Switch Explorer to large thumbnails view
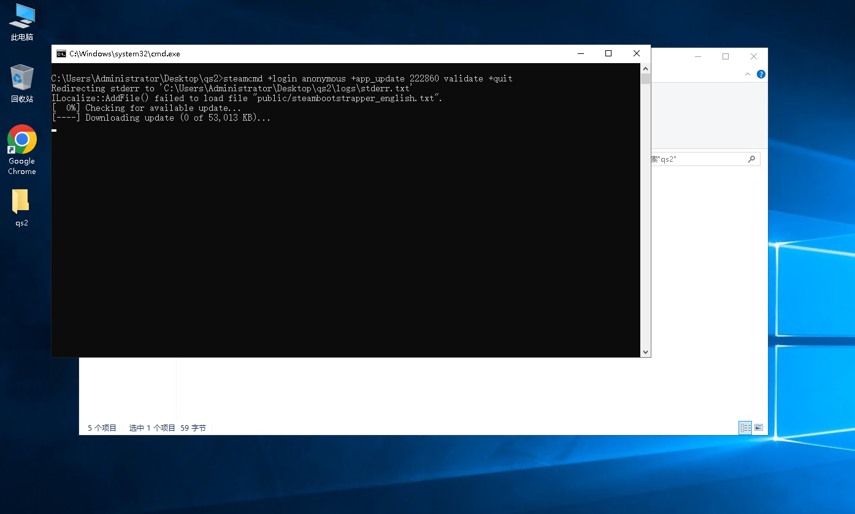The width and height of the screenshot is (855, 514). point(759,428)
